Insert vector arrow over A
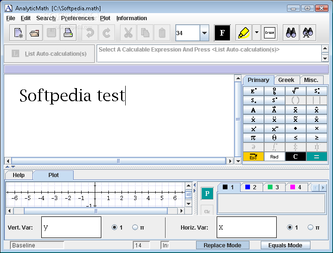The width and height of the screenshot is (333, 253). (274, 110)
